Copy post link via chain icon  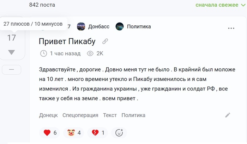pos(105,42)
